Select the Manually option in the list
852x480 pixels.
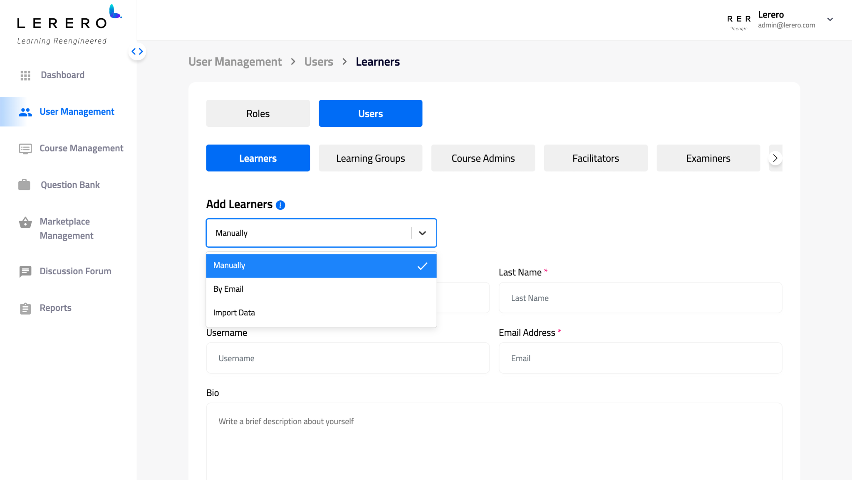[x=321, y=266]
